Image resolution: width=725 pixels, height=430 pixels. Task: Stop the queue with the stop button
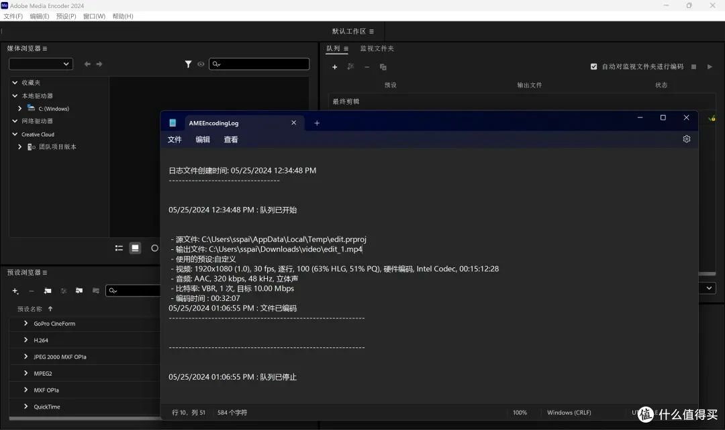[693, 67]
